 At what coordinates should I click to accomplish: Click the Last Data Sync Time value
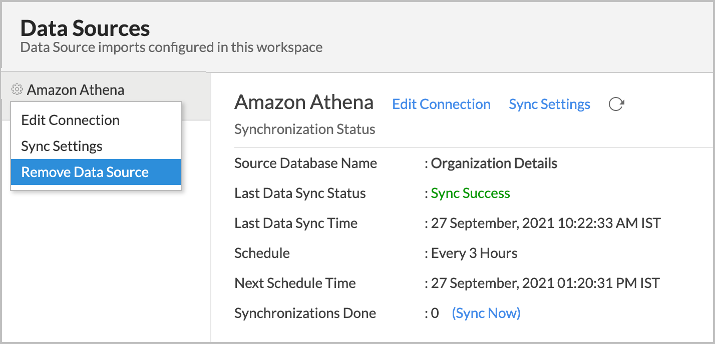click(x=545, y=223)
